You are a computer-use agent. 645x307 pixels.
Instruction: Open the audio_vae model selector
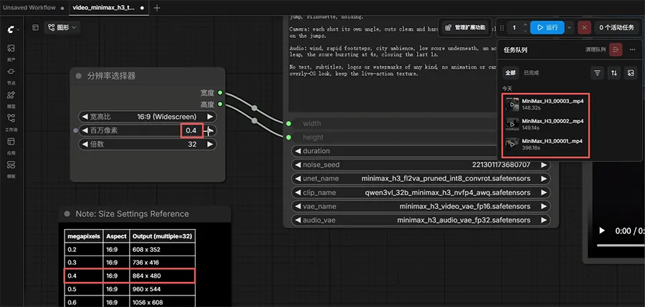421,220
